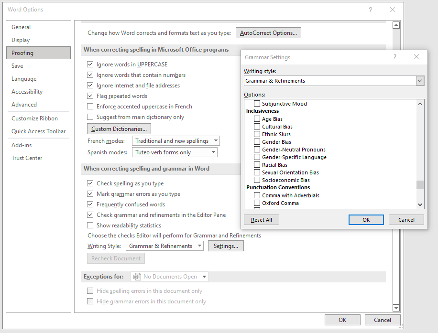Click Settings button next to Writing Style
The height and width of the screenshot is (333, 438).
click(x=226, y=246)
